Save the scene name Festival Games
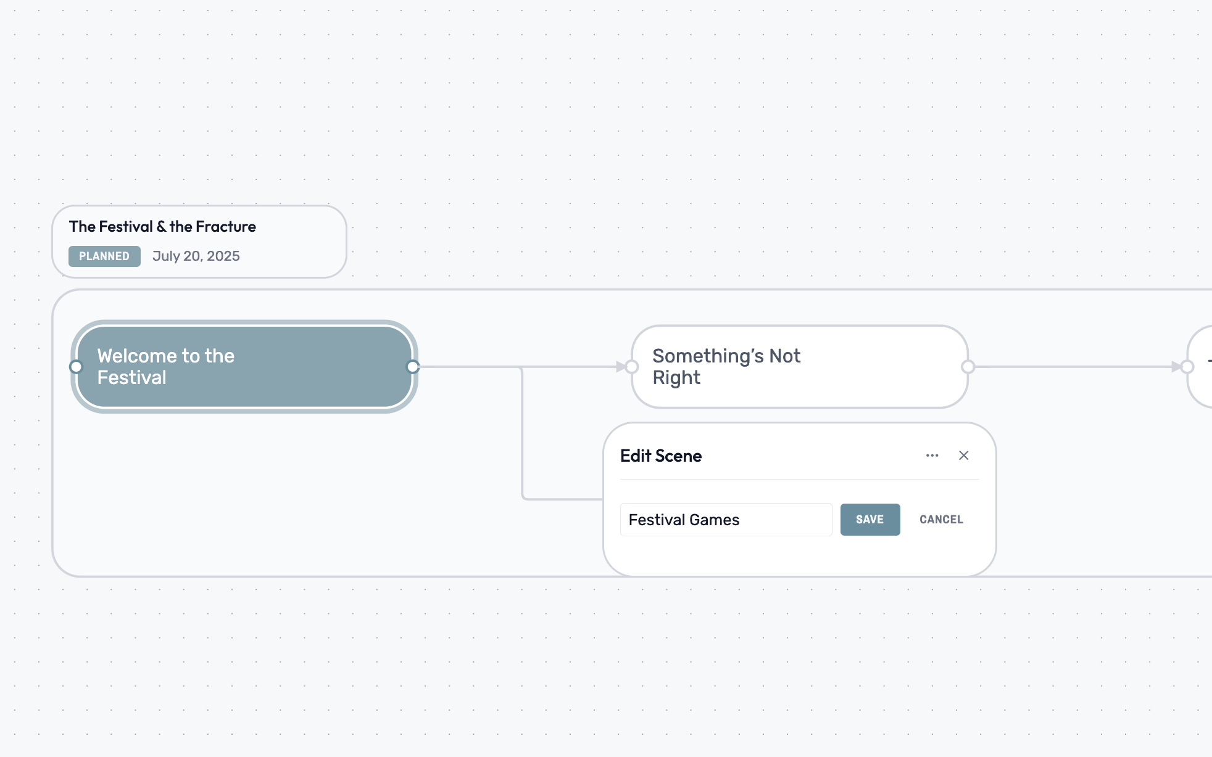The height and width of the screenshot is (757, 1212). [870, 520]
